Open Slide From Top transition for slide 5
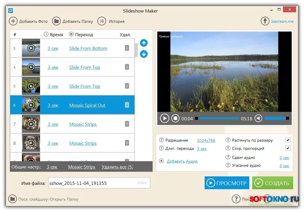 [85, 86]
